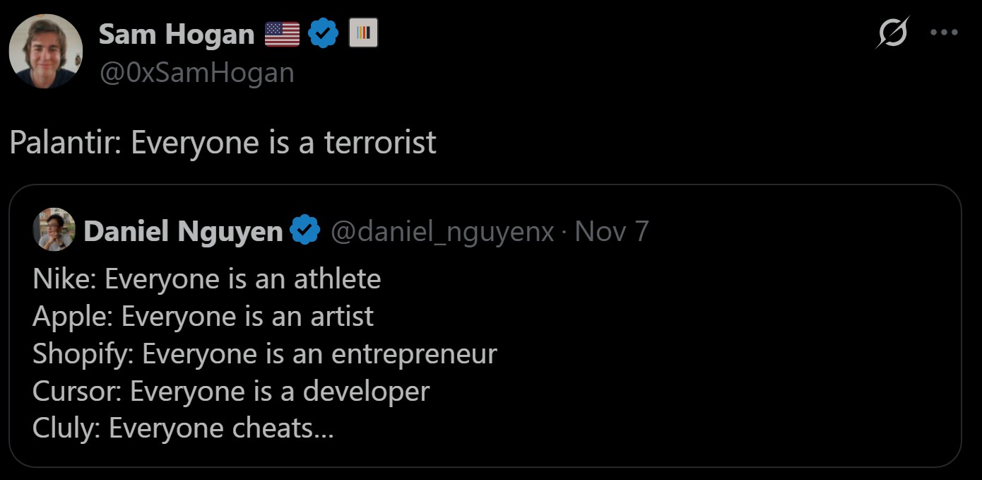Click the 'Cursor: Everyone is a developer' line
This screenshot has width=982, height=480.
click(230, 391)
